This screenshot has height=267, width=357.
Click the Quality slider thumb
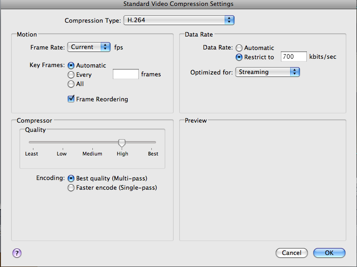point(122,143)
